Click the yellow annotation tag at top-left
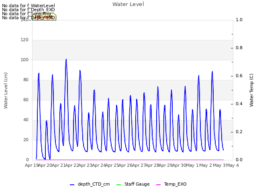Image resolution: width=257 pixels, height=192 pixels. coord(44,17)
